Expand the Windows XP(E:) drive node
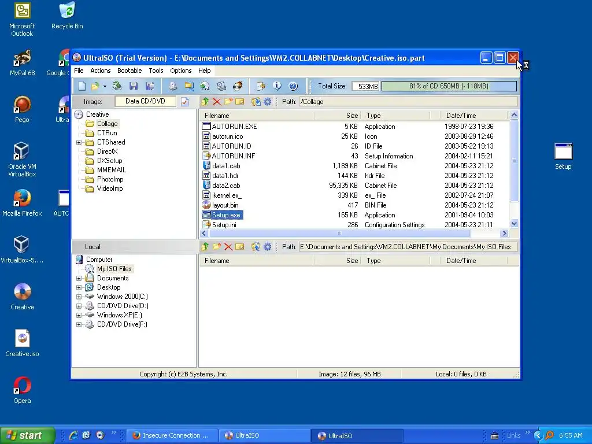592x444 pixels. [x=79, y=315]
